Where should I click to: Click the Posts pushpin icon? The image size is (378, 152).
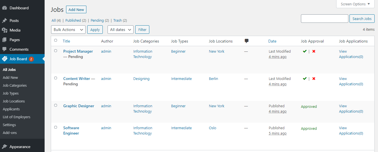(5, 21)
